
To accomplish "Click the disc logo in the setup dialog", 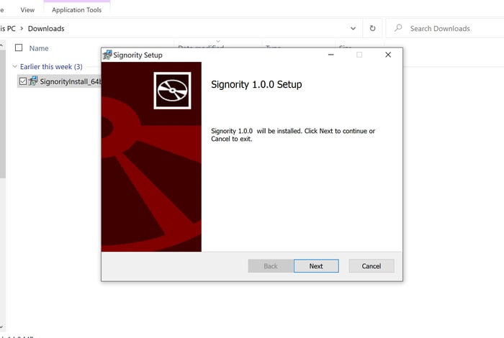I will (172, 90).
